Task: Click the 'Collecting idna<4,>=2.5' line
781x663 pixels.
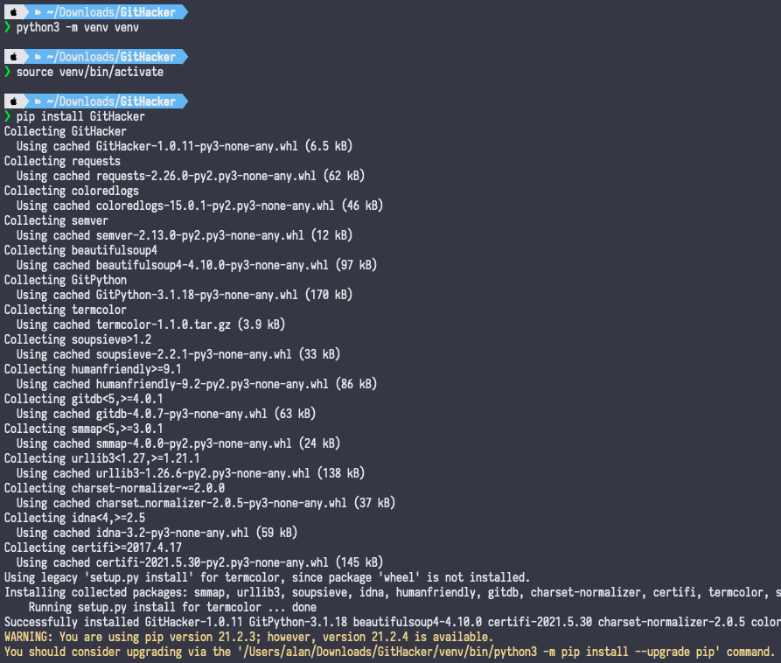Action: (x=74, y=518)
